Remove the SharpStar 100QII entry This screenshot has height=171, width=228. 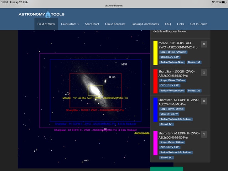click(204, 73)
